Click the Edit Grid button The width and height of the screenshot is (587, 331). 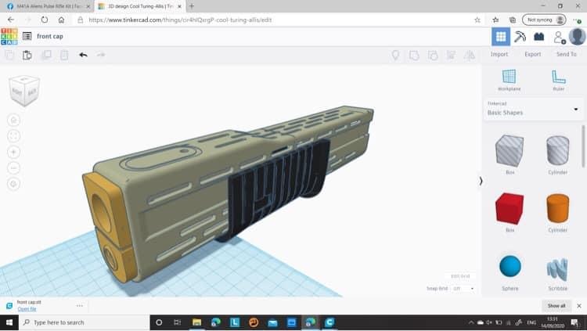pos(460,276)
